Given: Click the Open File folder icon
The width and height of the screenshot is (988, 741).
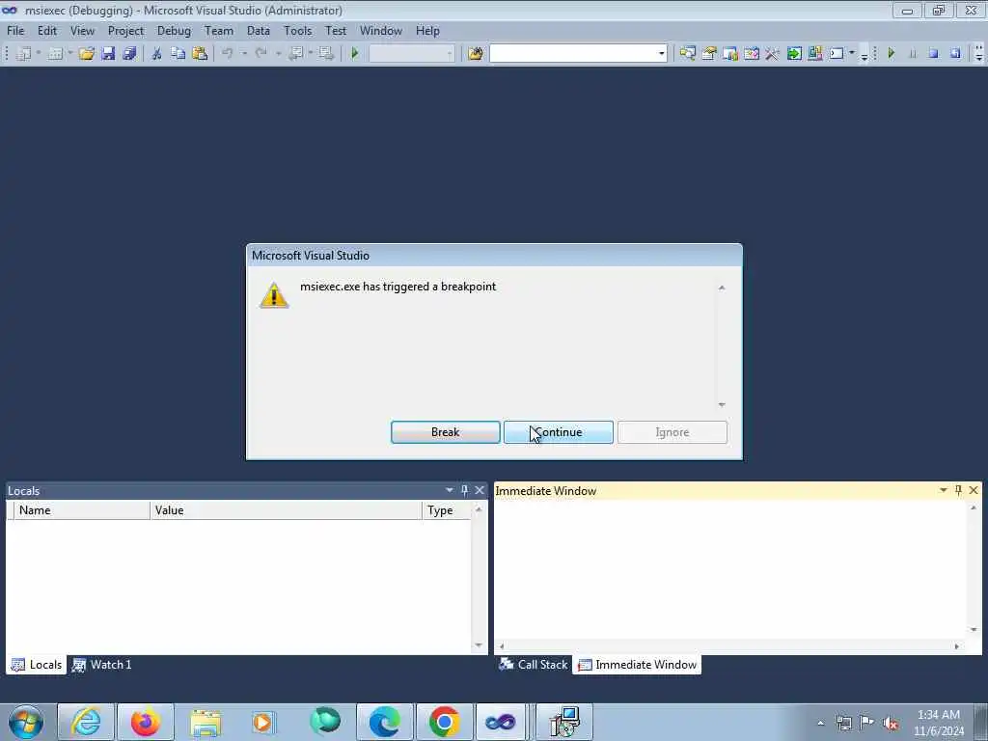Looking at the screenshot, I should coord(87,54).
